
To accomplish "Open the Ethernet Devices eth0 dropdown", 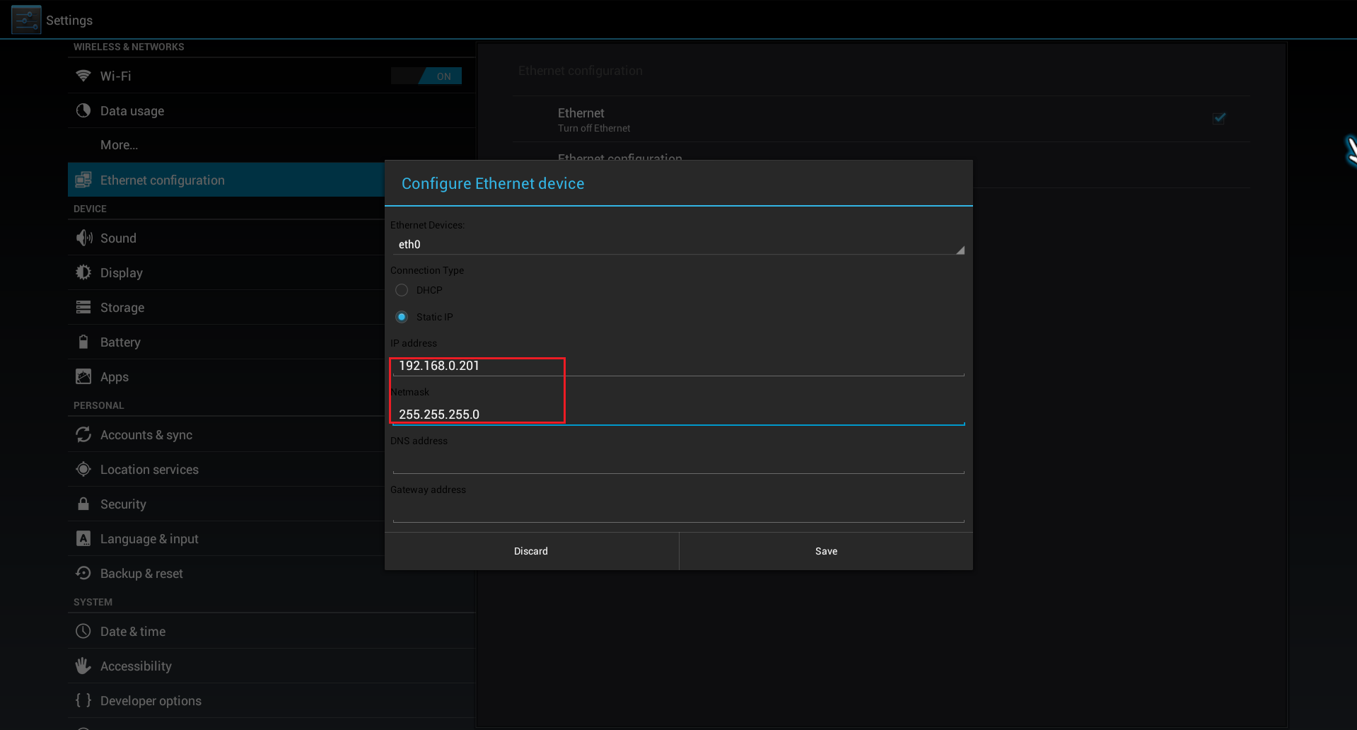I will click(x=677, y=245).
